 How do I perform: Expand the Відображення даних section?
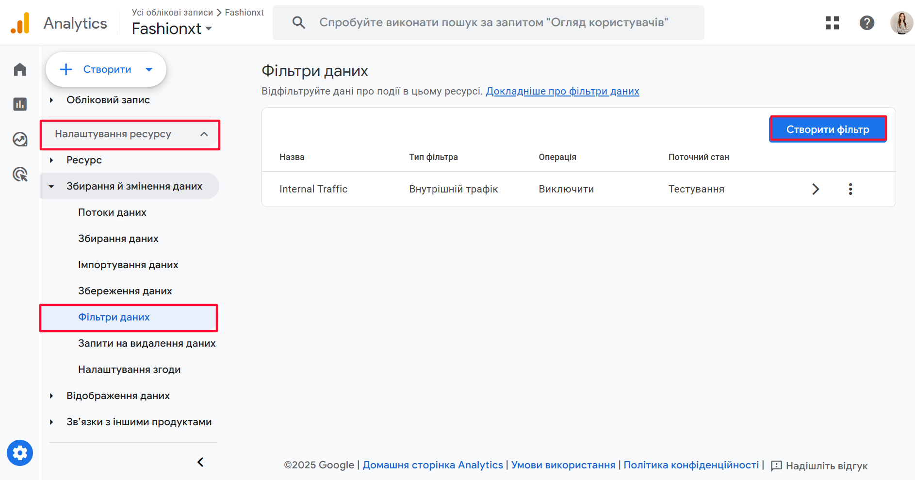51,396
